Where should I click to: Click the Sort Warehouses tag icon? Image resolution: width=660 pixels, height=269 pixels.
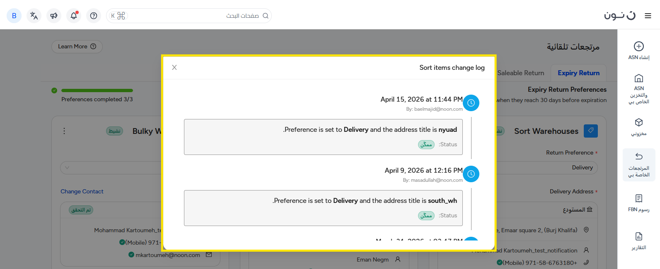590,131
